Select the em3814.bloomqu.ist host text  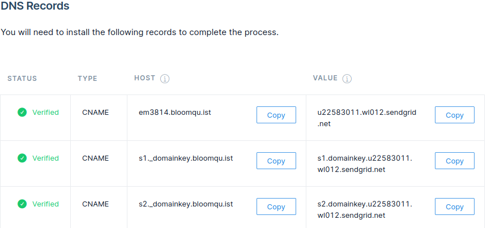click(x=175, y=112)
